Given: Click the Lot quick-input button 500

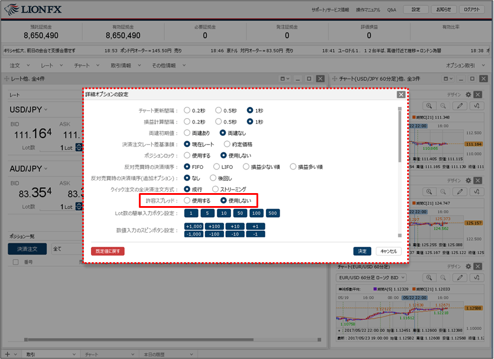Looking at the screenshot, I should pyautogui.click(x=272, y=213).
